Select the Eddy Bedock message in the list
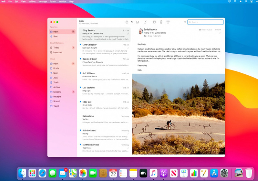 (x=105, y=35)
